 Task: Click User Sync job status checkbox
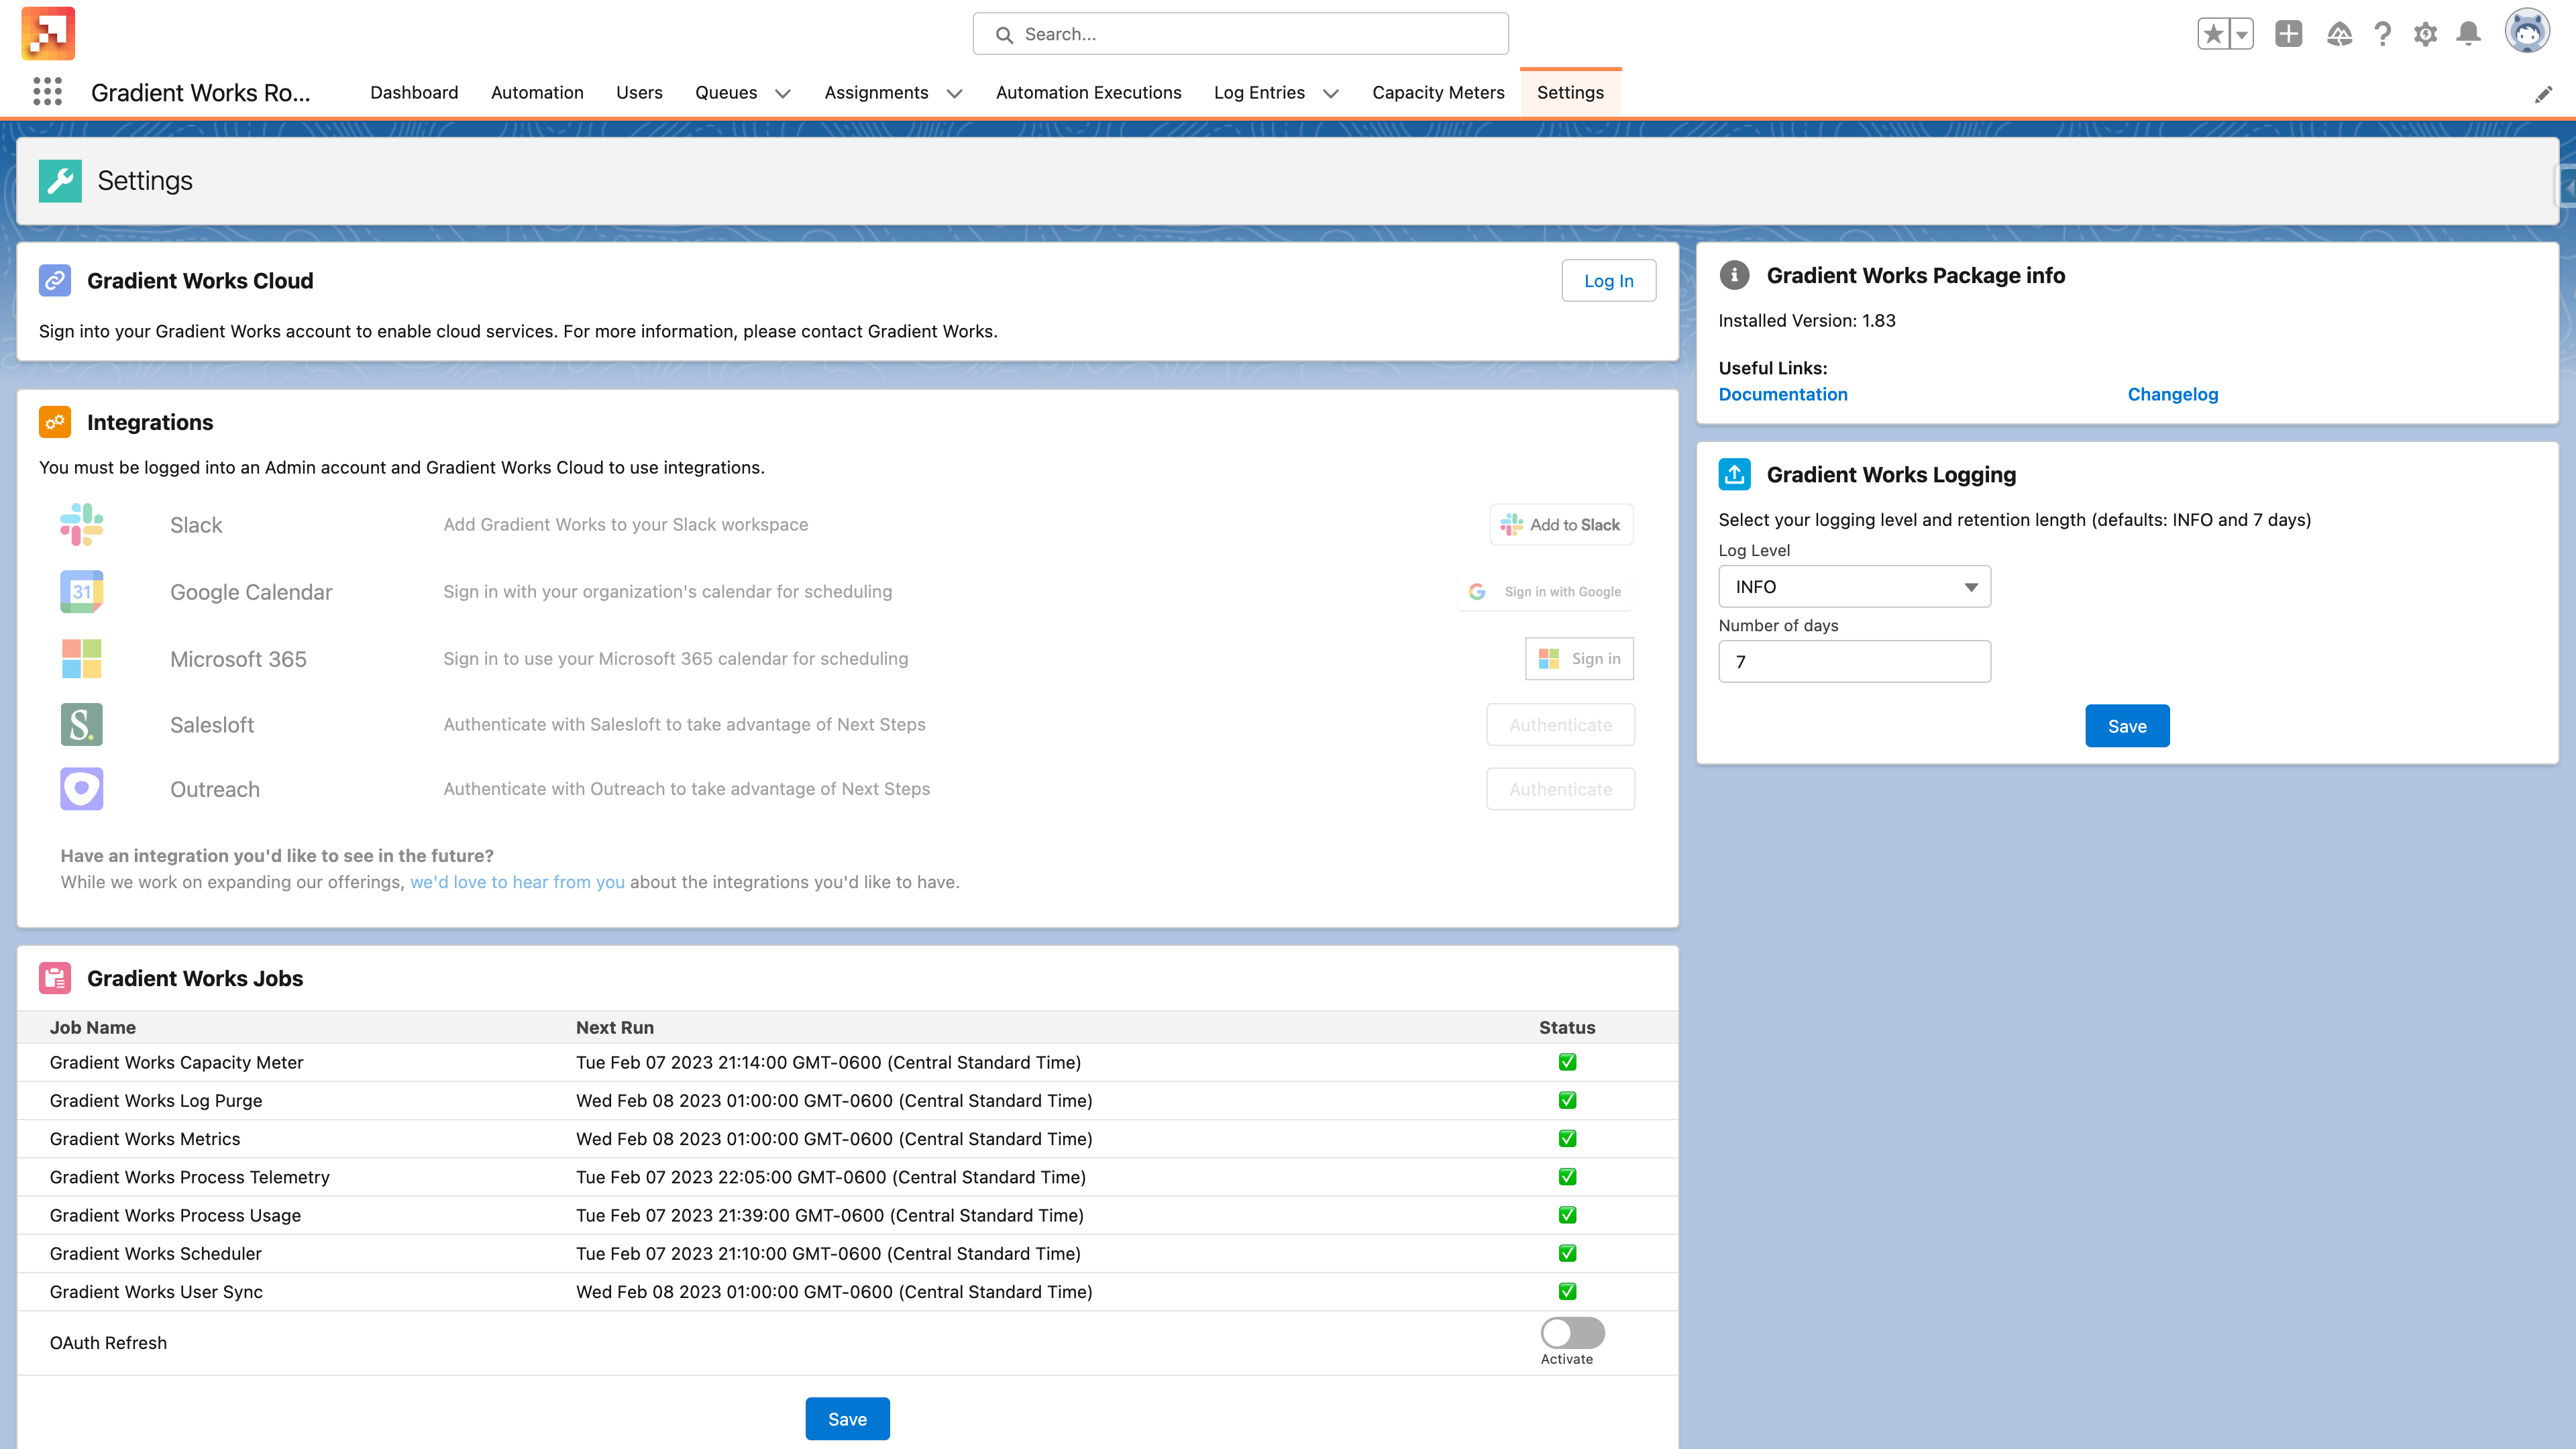click(x=1567, y=1291)
